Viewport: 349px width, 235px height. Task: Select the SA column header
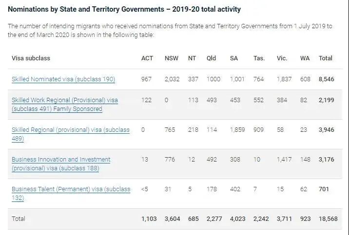coord(234,58)
